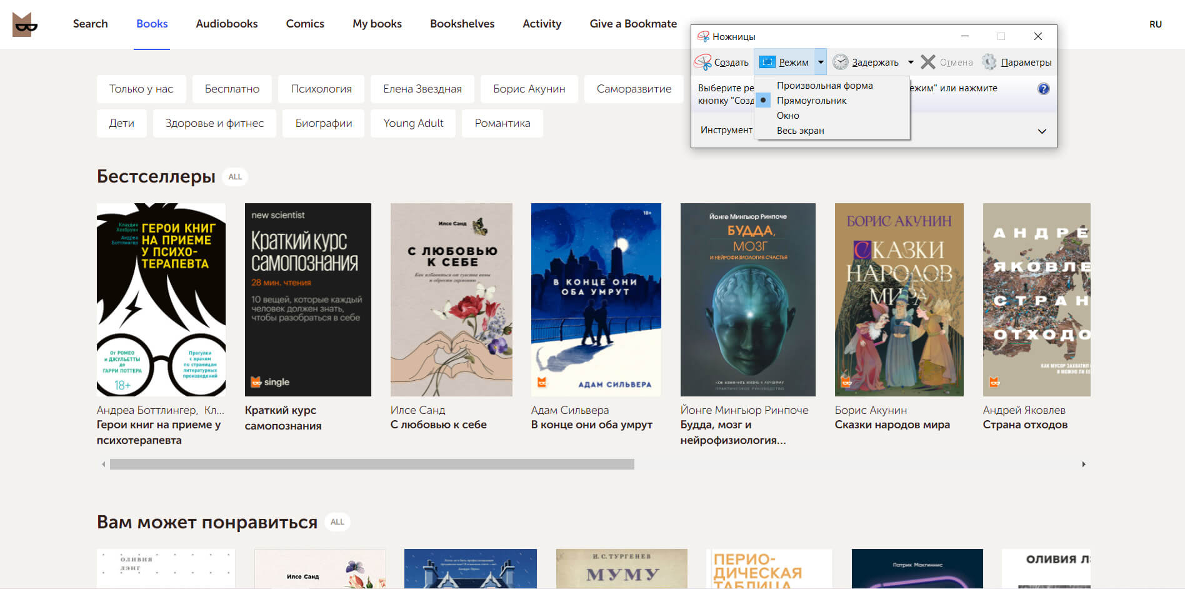Click the Create snip scissors icon
Viewport: 1185px width, 589px height.
(703, 62)
